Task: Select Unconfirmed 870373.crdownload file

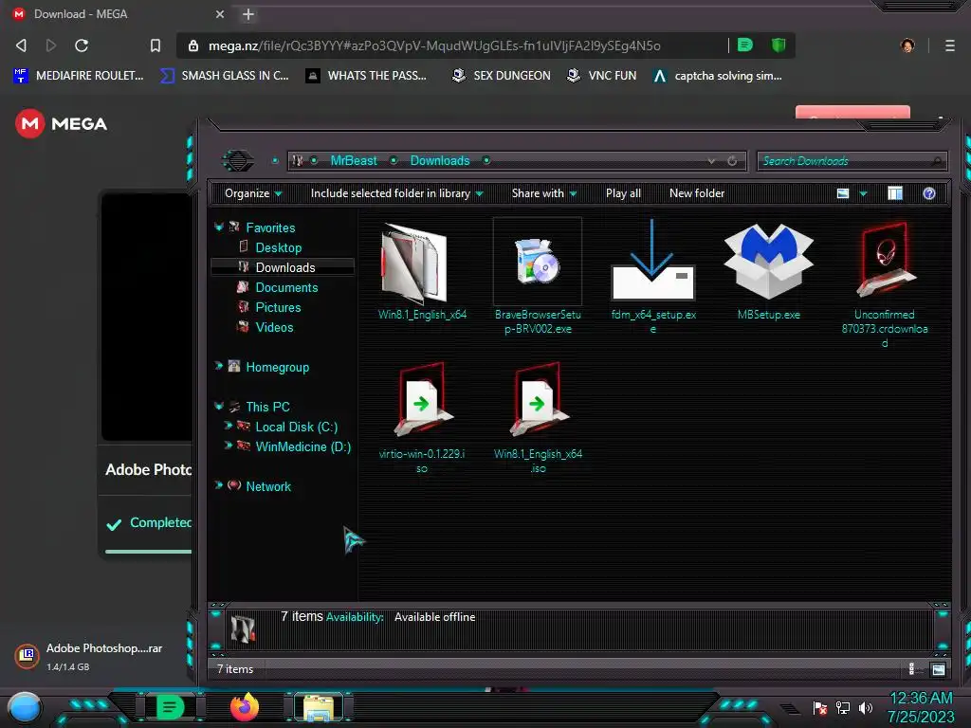Action: [885, 284]
